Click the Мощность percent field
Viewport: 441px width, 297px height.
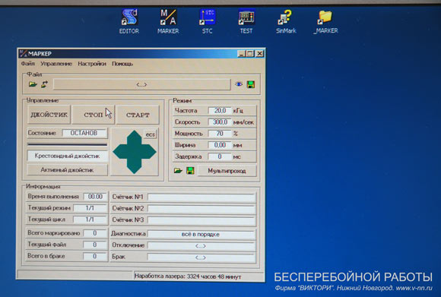tap(220, 134)
